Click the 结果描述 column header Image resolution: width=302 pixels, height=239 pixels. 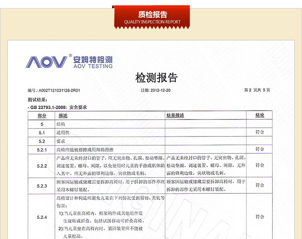pos(175,115)
